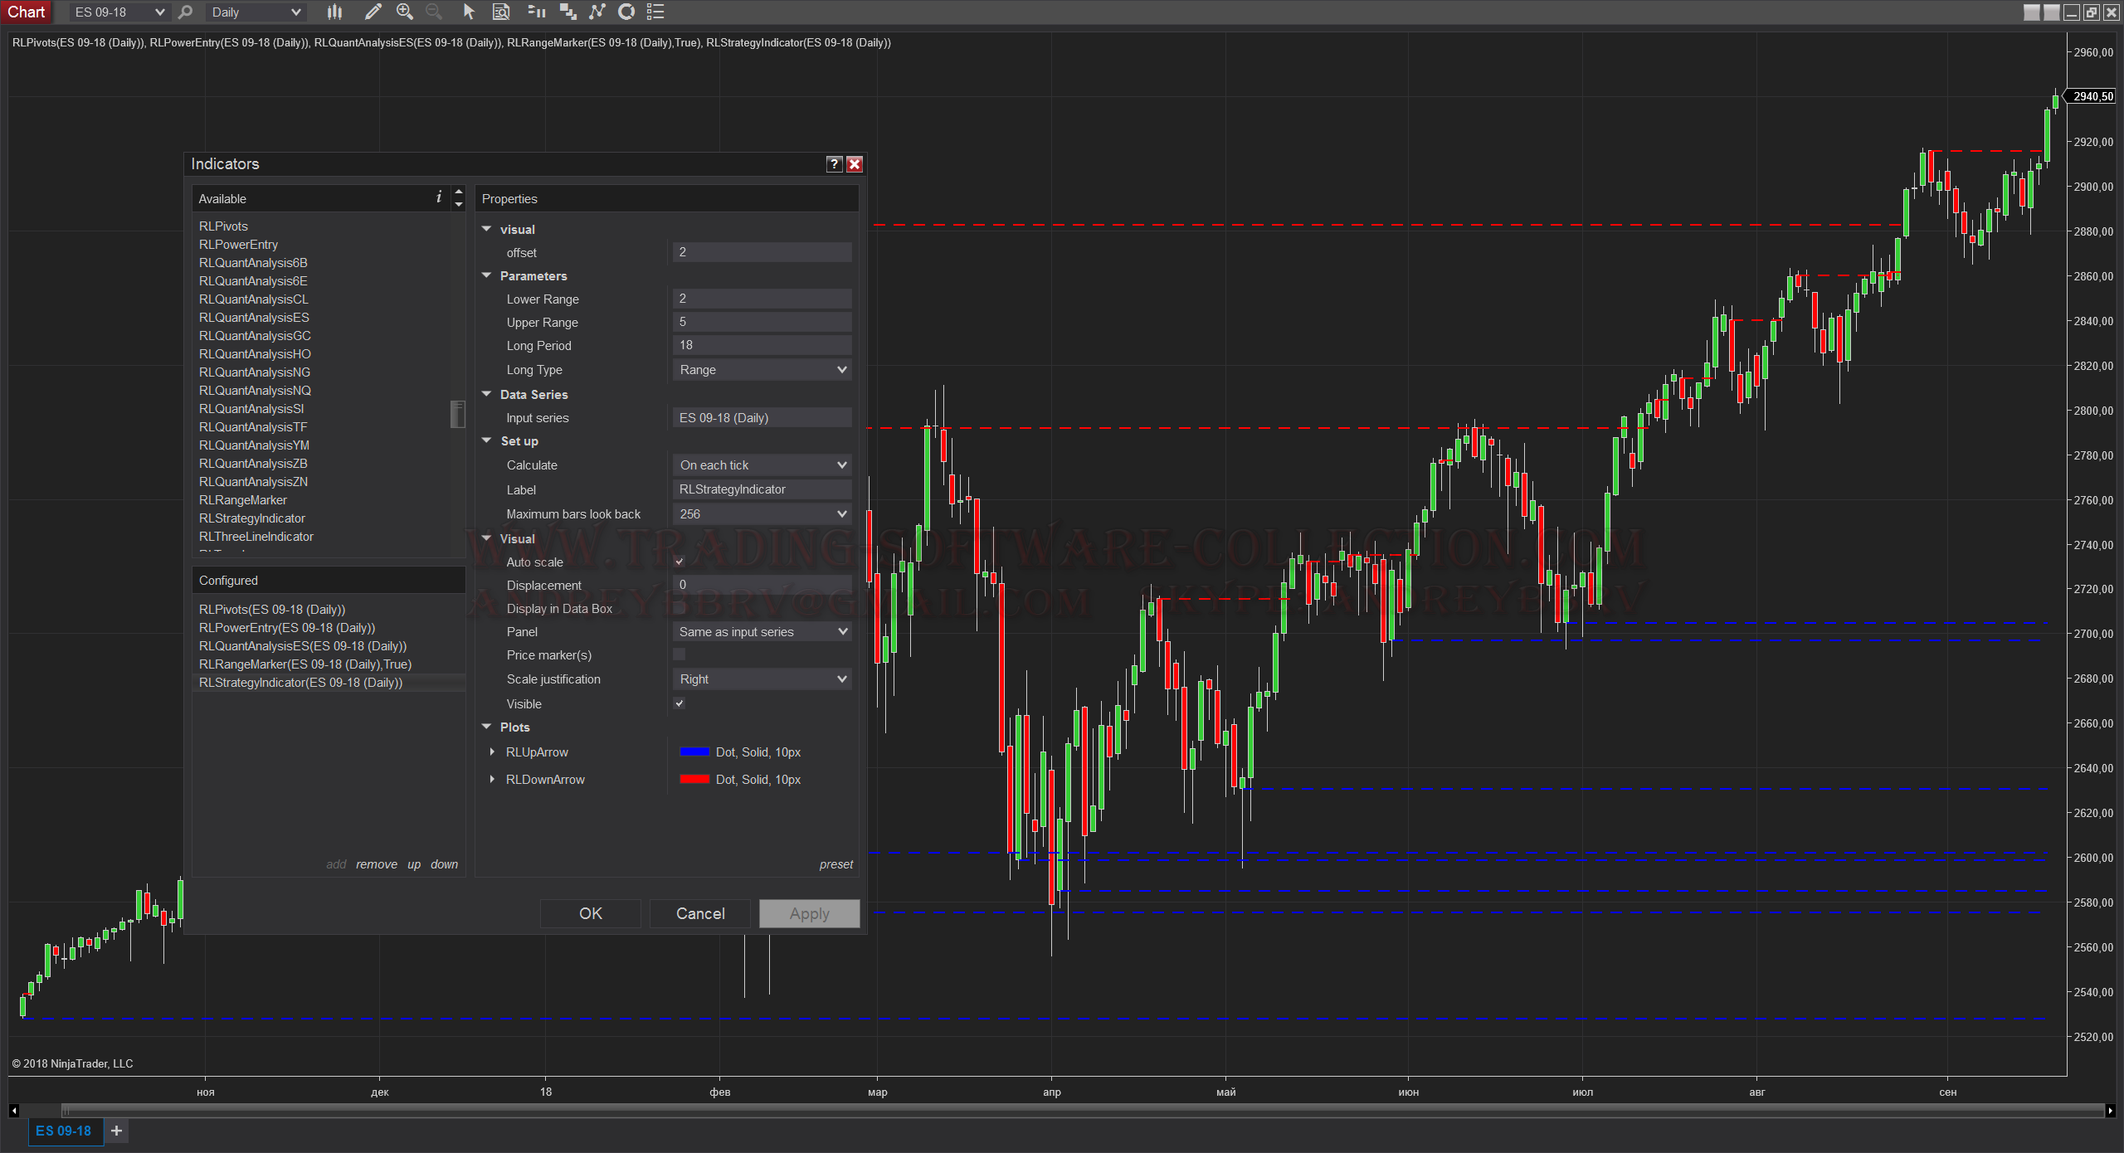Open the Data Box icon

click(501, 12)
